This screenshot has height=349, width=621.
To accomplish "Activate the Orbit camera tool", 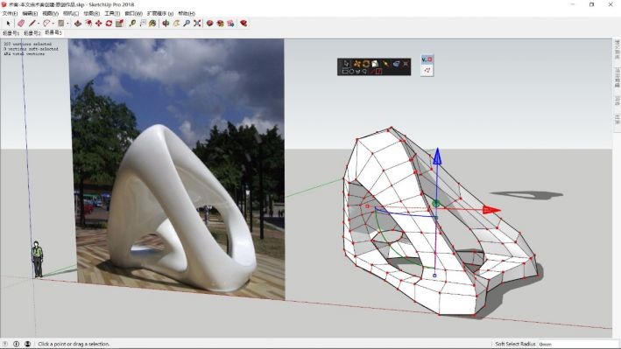I will tap(166, 24).
